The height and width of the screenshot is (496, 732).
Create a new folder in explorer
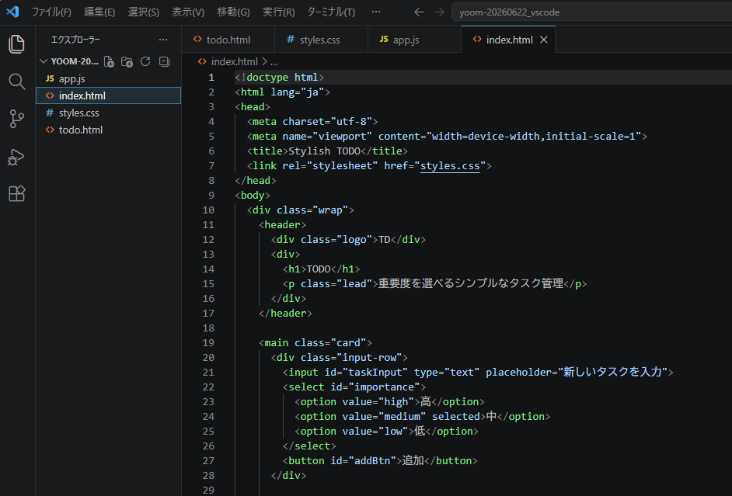click(127, 61)
